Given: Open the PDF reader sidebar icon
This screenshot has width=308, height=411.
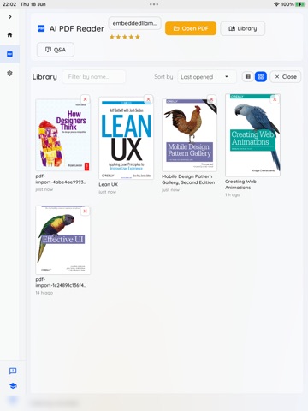Looking at the screenshot, I should tap(9, 54).
